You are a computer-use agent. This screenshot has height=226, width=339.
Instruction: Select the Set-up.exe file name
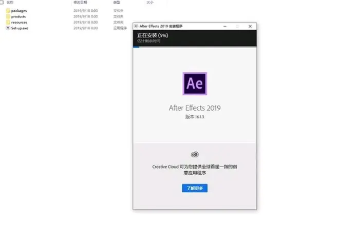click(20, 28)
